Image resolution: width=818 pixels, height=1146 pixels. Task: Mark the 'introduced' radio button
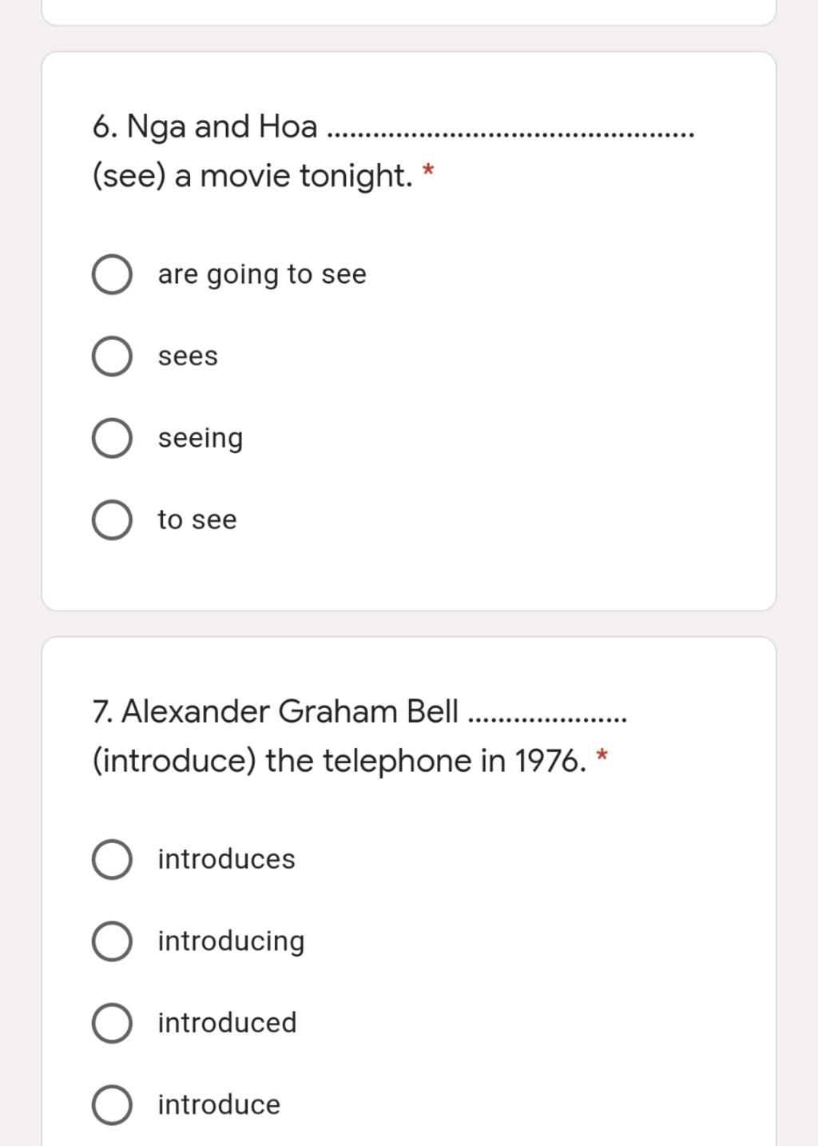click(x=112, y=1024)
